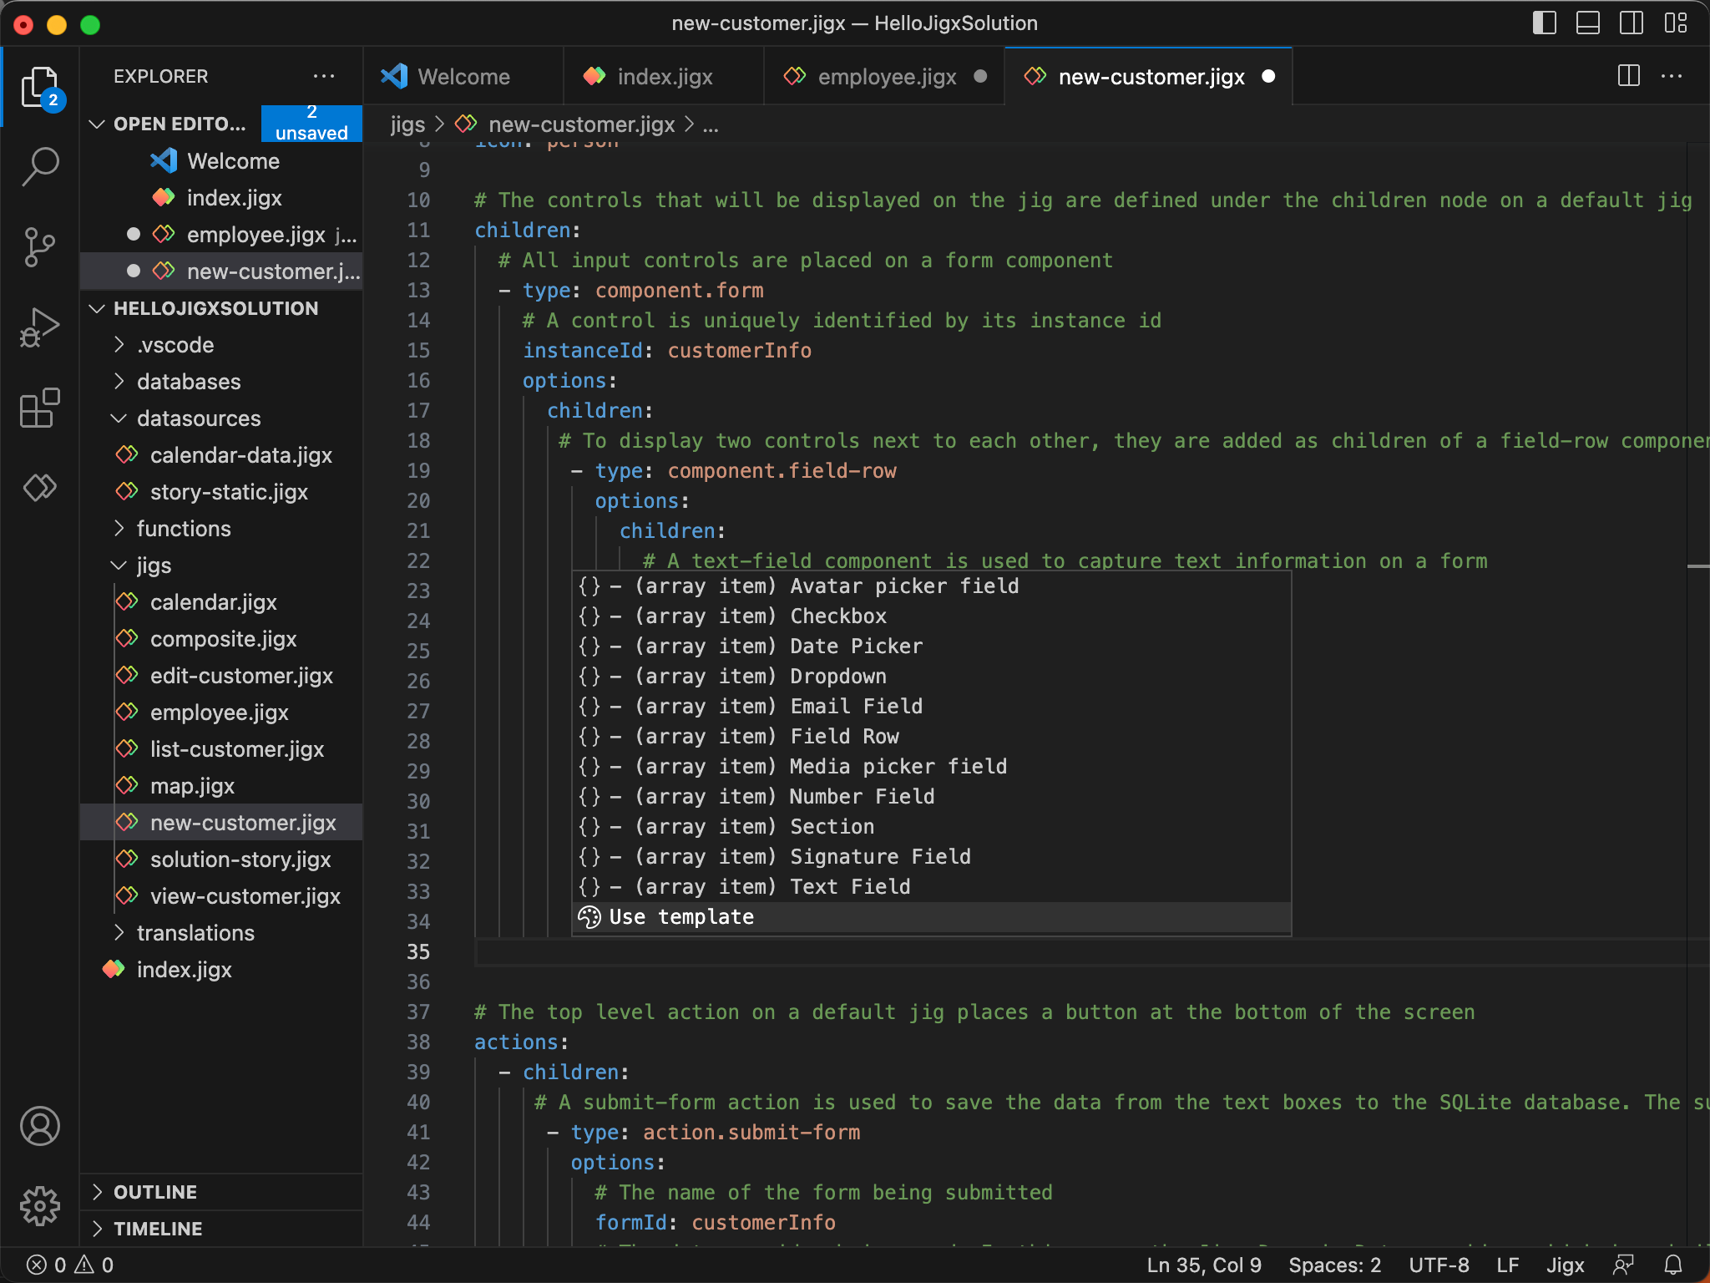
Task: Collapse the datasources folder
Action: (221, 418)
